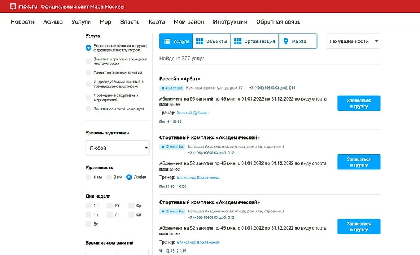
Task: Check the Вт weekday checkbox
Action: tap(110, 206)
